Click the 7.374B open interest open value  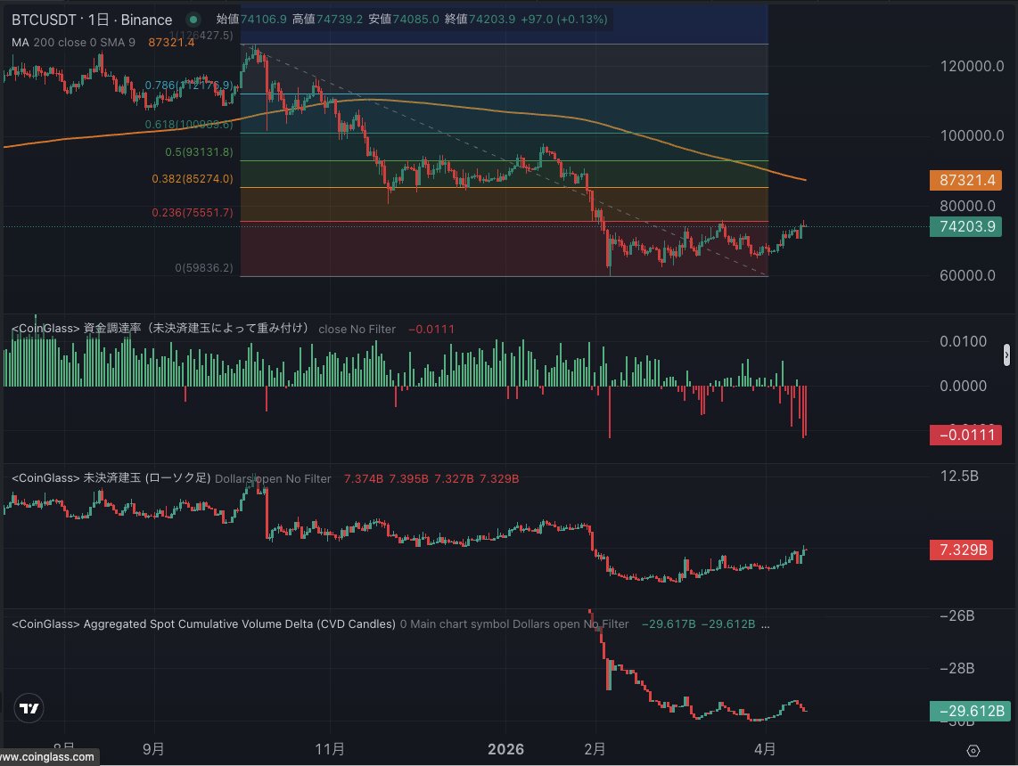(x=364, y=478)
